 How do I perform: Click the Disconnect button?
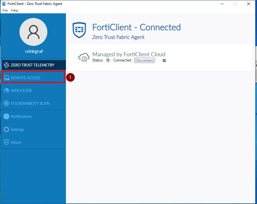pyautogui.click(x=145, y=60)
